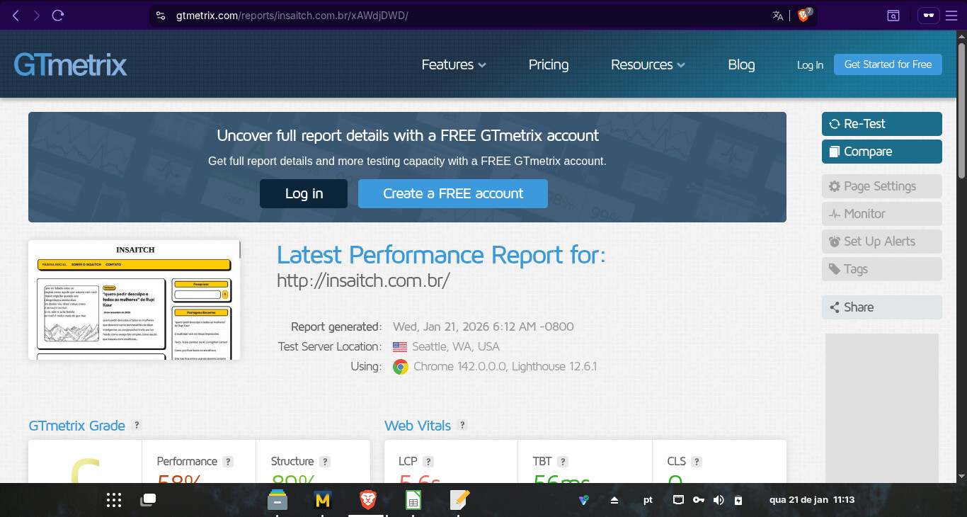Image resolution: width=967 pixels, height=517 pixels.
Task: Click the volume speaker icon in system tray
Action: click(719, 500)
